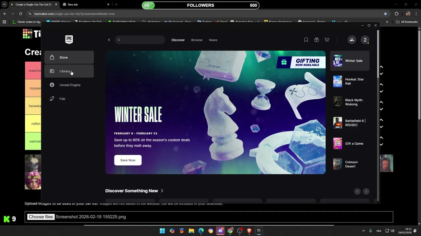This screenshot has height=236, width=421.
Task: Open the Copilot taskbar icon
Action: pyautogui.click(x=172, y=231)
